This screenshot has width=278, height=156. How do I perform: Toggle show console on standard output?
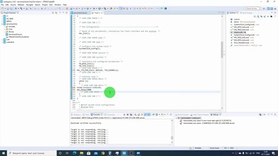(146, 114)
